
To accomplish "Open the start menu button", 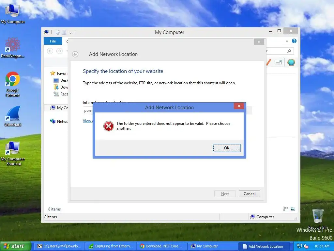I will pyautogui.click(x=15, y=246).
